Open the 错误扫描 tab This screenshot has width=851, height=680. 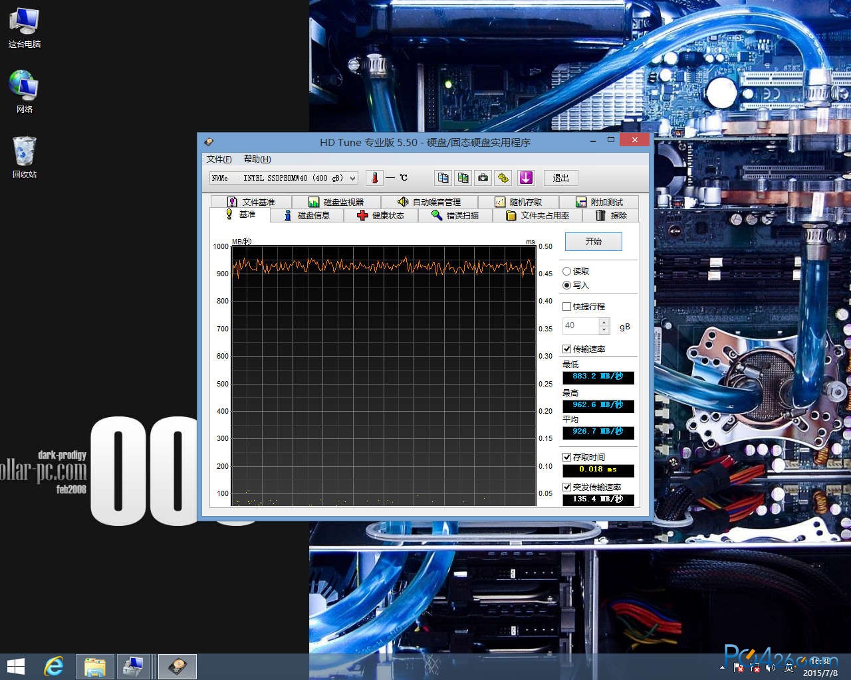[x=455, y=215]
